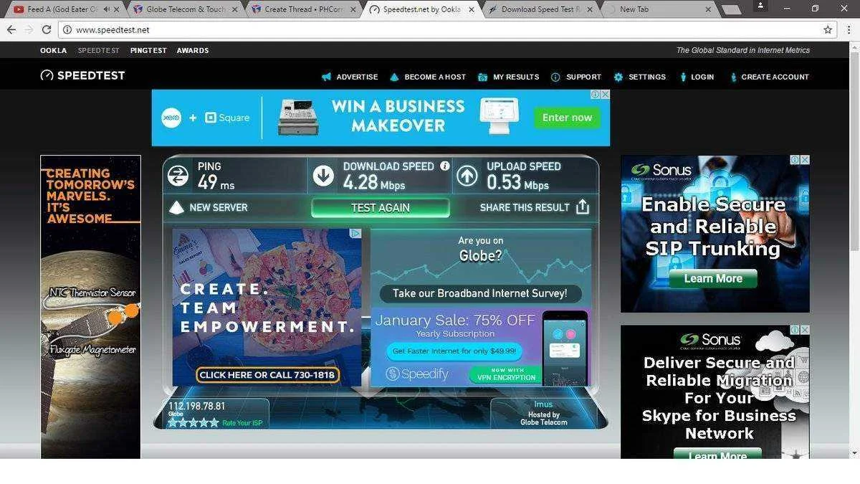860x484 pixels.
Task: Open the LOGIN menu item
Action: [702, 77]
